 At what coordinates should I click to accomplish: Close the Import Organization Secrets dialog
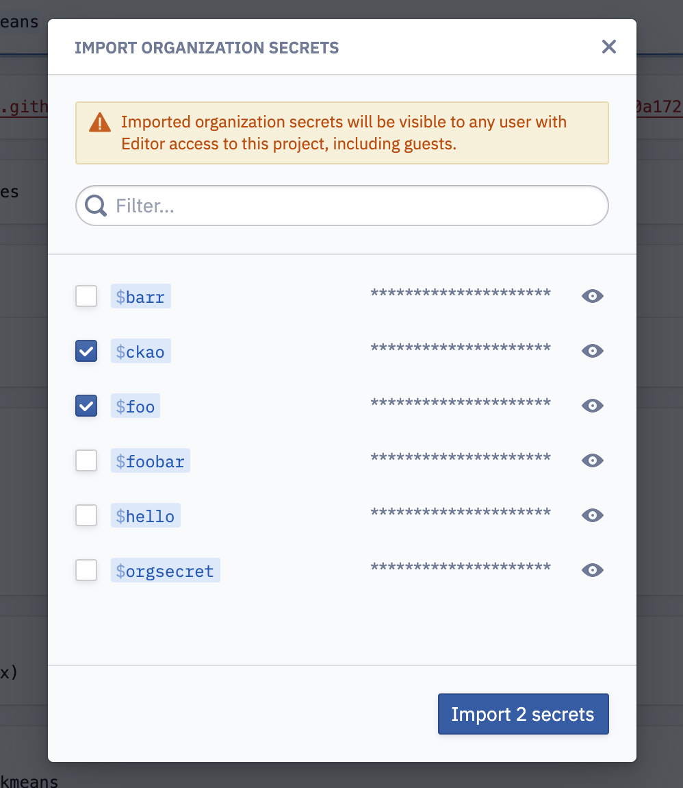[x=608, y=47]
